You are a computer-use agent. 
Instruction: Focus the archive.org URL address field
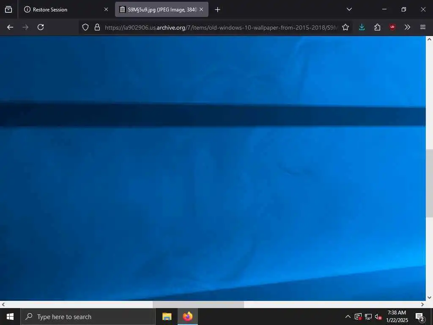tap(221, 28)
